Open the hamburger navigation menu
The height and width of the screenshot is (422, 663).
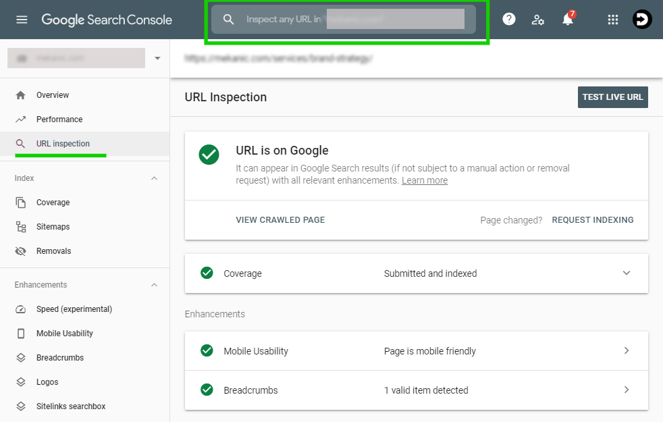tap(22, 20)
